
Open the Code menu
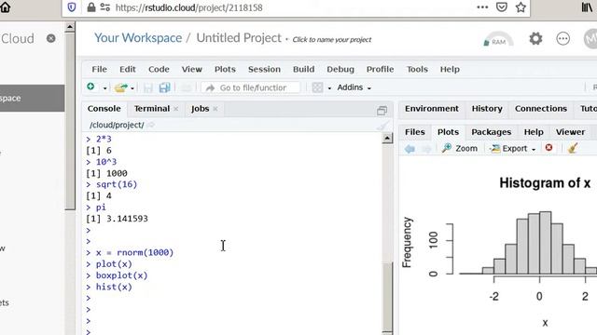159,69
